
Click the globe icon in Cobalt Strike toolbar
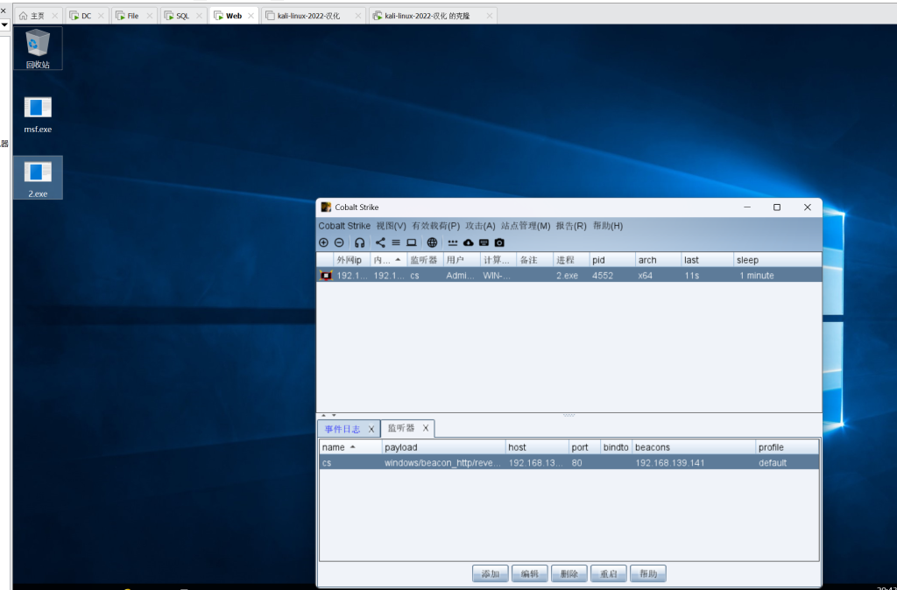click(x=432, y=242)
